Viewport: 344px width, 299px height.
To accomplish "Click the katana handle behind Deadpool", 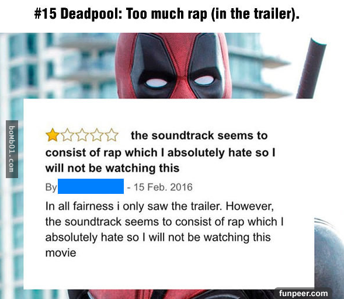I will [311, 68].
